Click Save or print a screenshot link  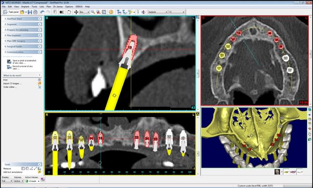point(24,61)
